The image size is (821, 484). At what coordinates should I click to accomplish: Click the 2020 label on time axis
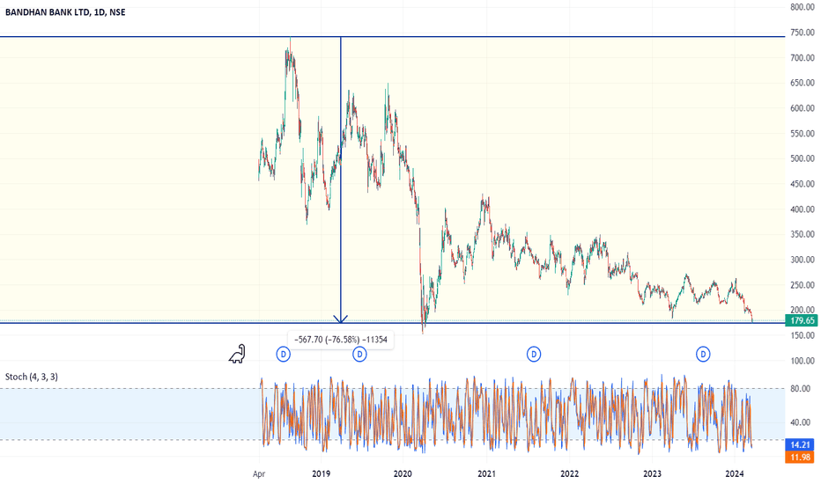pos(403,474)
